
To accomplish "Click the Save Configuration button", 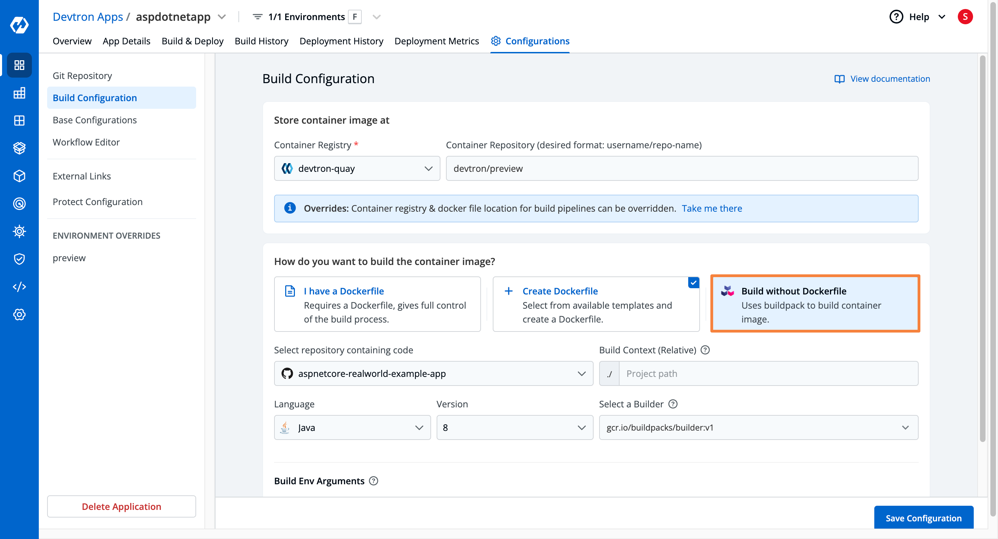I will [x=923, y=518].
